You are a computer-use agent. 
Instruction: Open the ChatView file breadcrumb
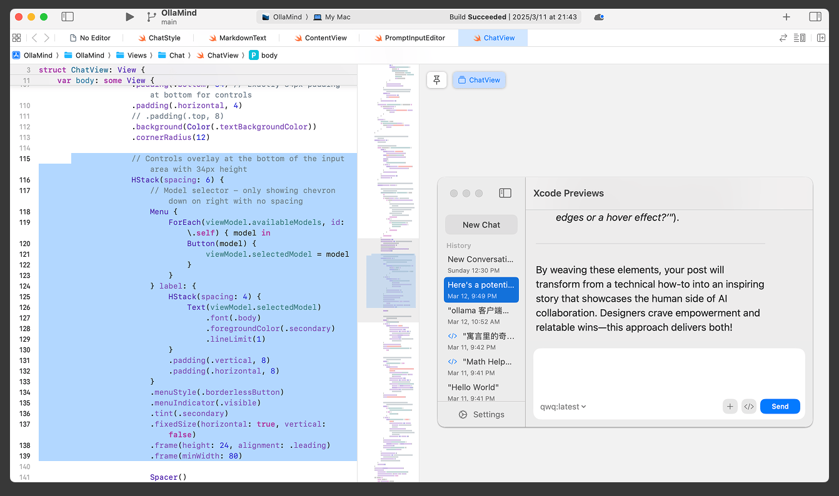pyautogui.click(x=218, y=55)
